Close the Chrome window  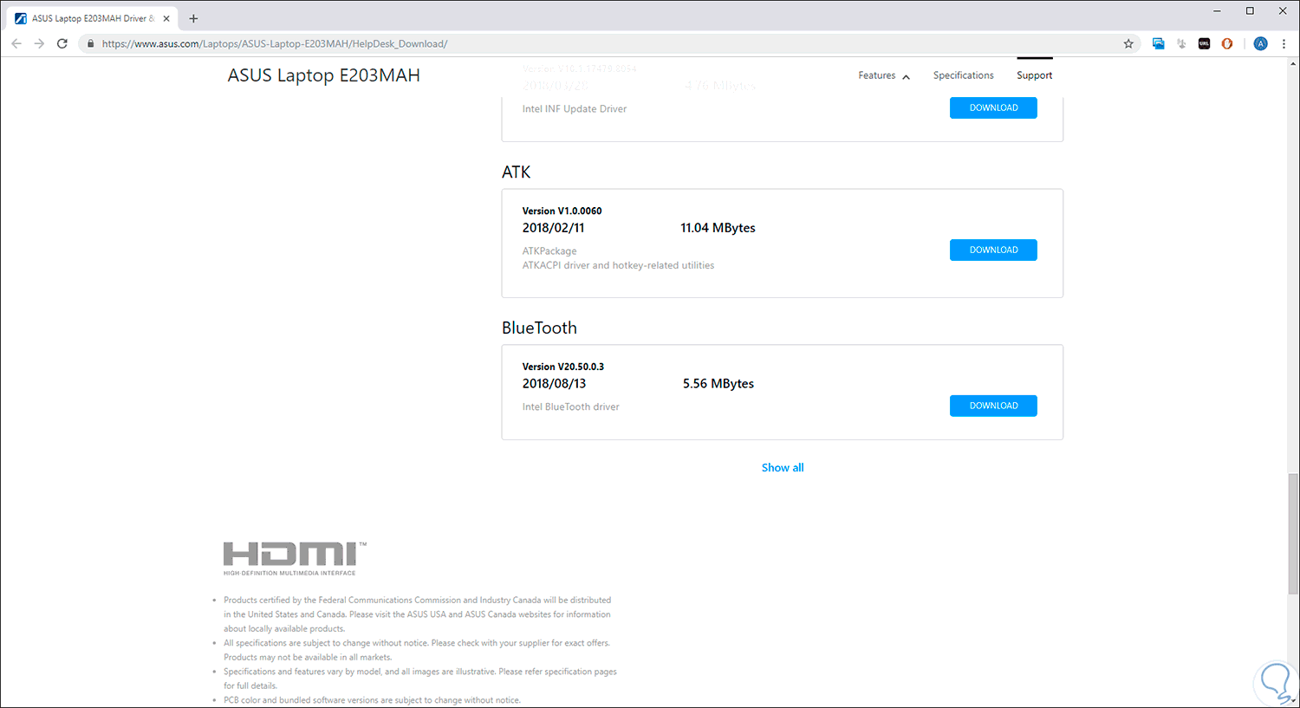click(1283, 11)
